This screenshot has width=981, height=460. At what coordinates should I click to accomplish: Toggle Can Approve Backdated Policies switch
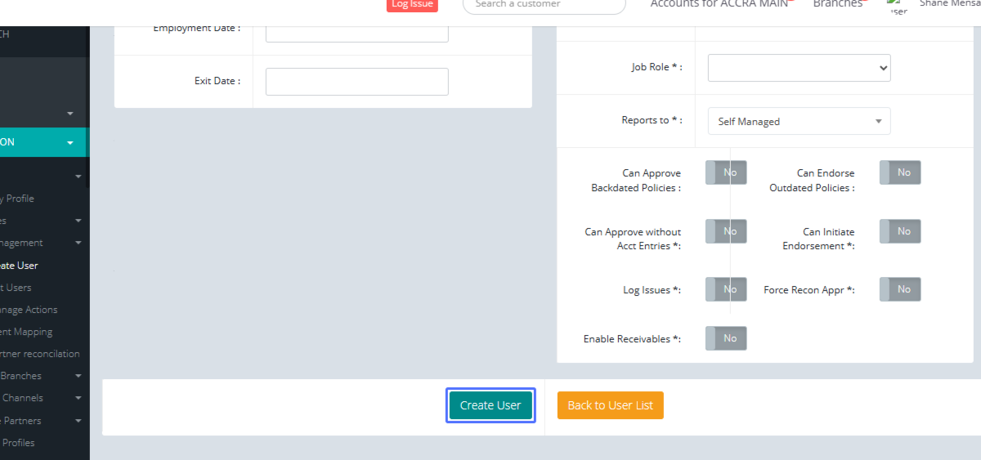(726, 172)
